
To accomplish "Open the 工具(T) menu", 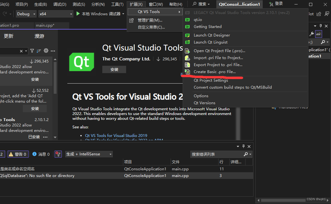I will [x=117, y=4].
